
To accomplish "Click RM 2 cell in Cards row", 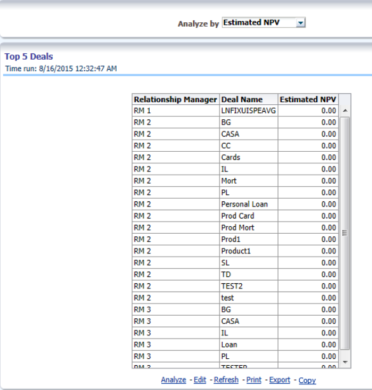I will pyautogui.click(x=176, y=158).
